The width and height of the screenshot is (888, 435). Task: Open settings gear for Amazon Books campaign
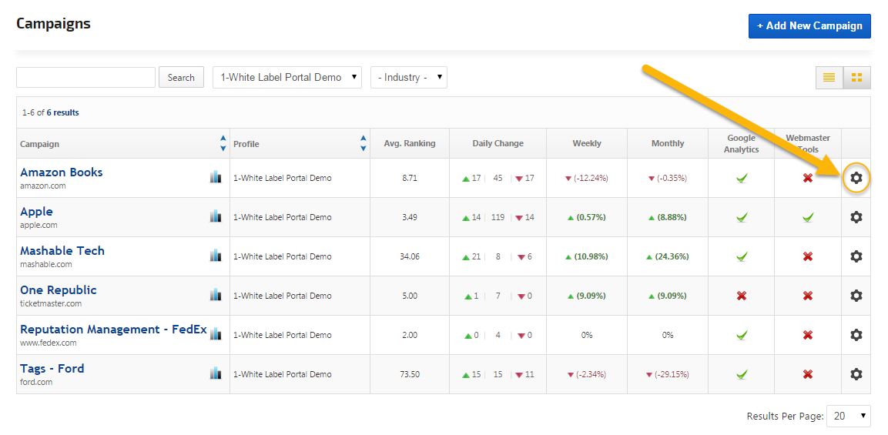tap(856, 178)
